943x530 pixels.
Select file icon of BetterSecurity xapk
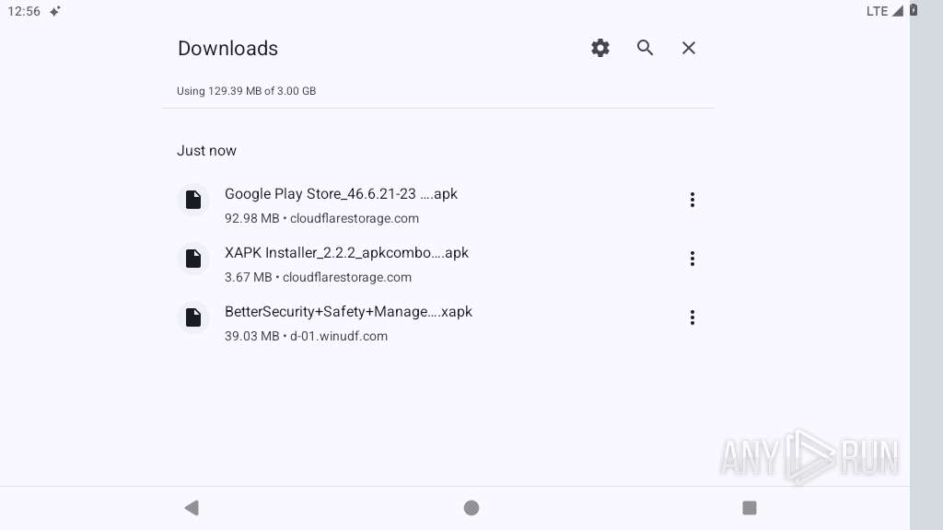(x=193, y=317)
